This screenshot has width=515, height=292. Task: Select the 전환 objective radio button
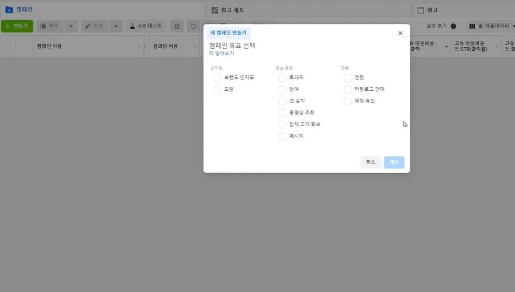pos(347,78)
